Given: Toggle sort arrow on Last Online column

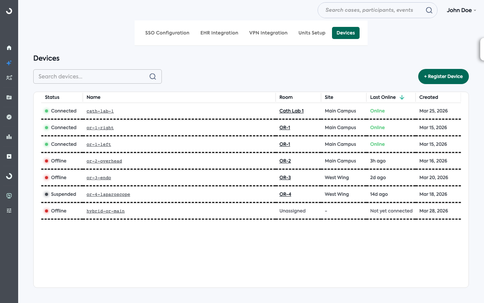Looking at the screenshot, I should (402, 97).
